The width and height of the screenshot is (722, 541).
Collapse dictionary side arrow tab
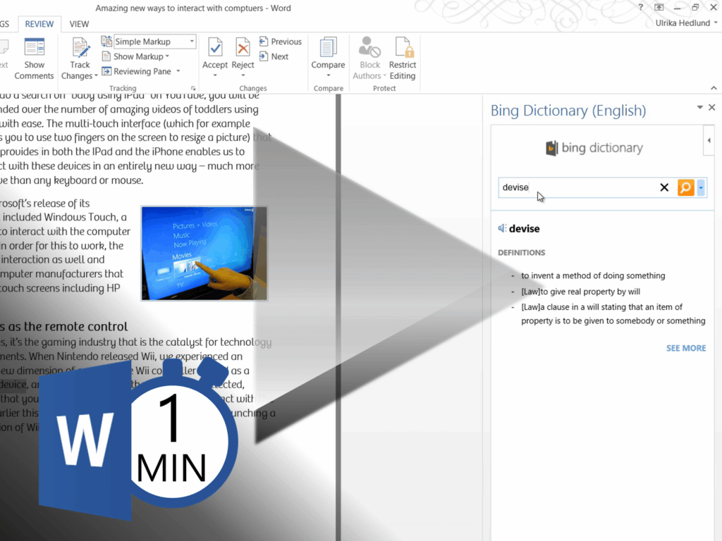coord(709,140)
